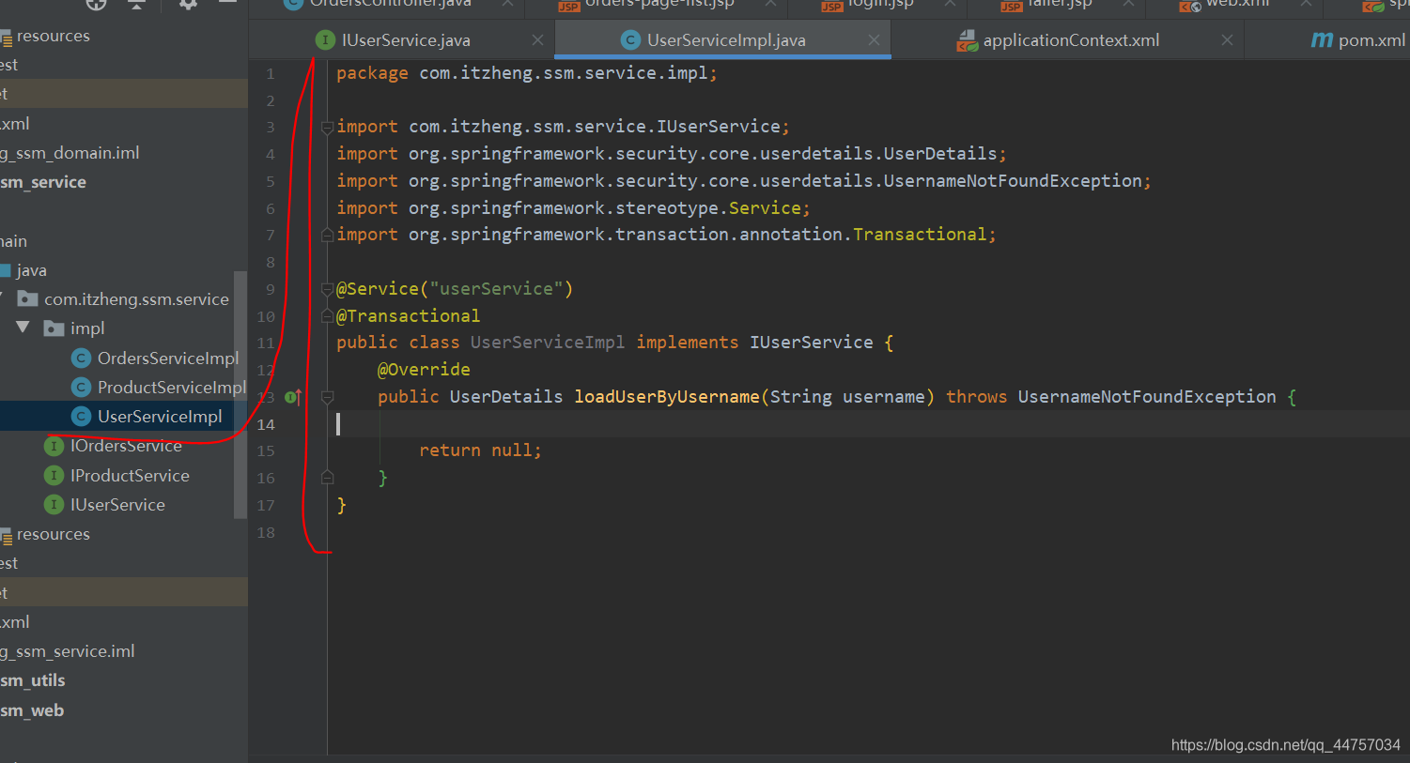Viewport: 1410px width, 763px height.
Task: Click the Transactional import on line 7
Action: pos(666,235)
